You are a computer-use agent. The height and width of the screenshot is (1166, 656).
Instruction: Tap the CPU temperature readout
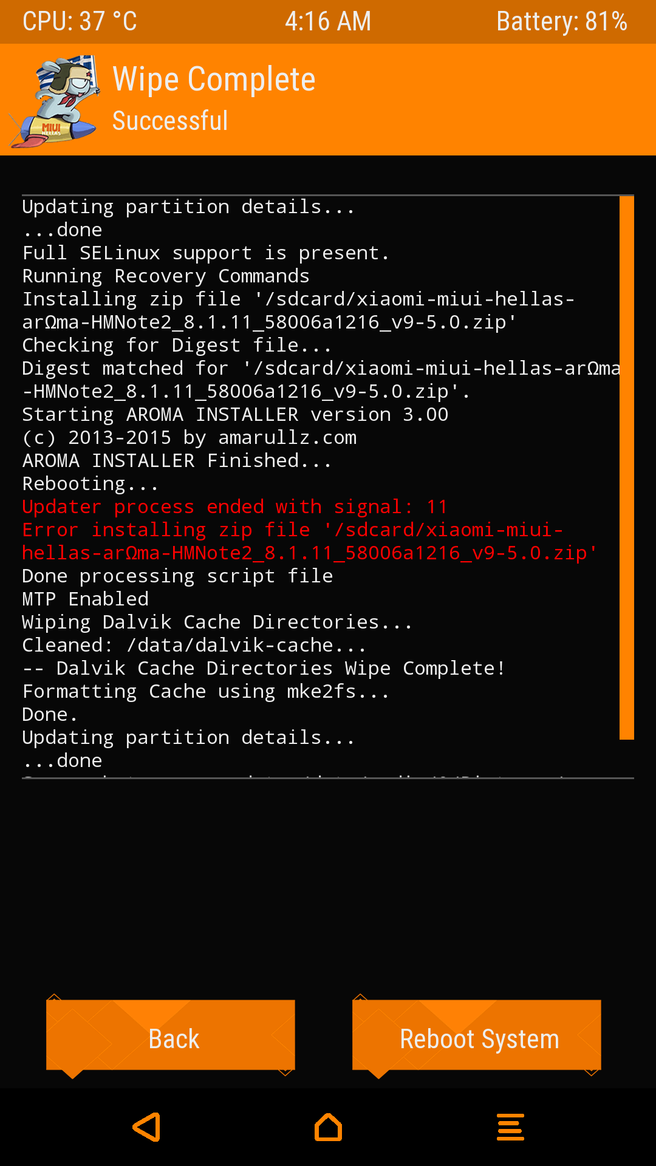(x=80, y=22)
